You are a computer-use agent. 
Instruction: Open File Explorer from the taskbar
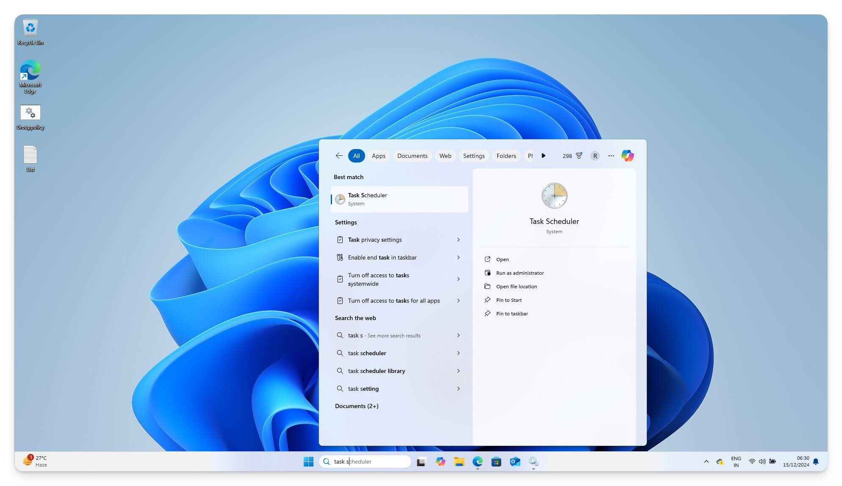tap(460, 461)
